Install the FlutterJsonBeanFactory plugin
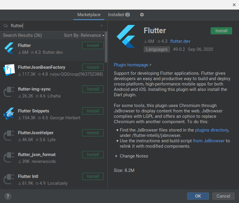239x203 pixels. (x=93, y=67)
